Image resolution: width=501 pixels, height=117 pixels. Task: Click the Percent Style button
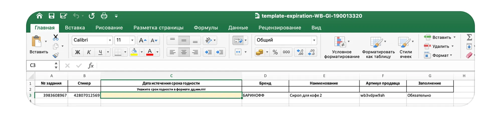coord(275,52)
